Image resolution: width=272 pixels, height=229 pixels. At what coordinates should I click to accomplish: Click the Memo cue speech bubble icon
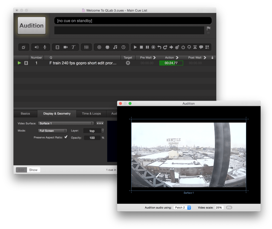(x=201, y=47)
